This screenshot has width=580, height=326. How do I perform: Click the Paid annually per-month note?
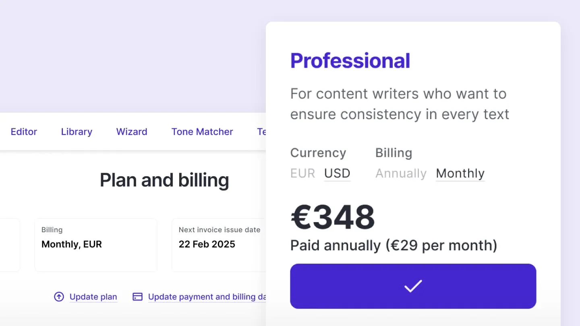[393, 245]
